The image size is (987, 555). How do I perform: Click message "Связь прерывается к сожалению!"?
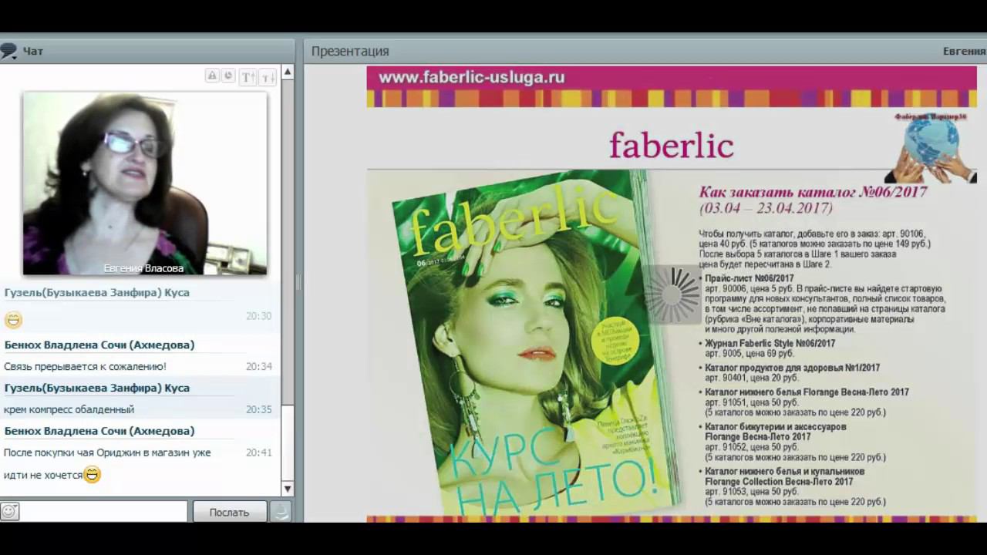tap(85, 366)
